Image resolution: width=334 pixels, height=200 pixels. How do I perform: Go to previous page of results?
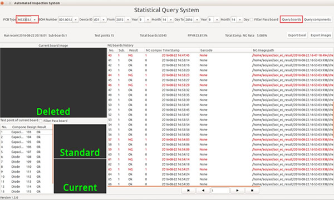pos(203,191)
